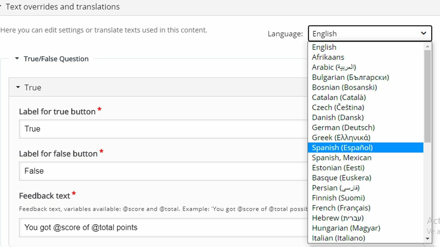Click the Label for true button field

tap(163, 129)
